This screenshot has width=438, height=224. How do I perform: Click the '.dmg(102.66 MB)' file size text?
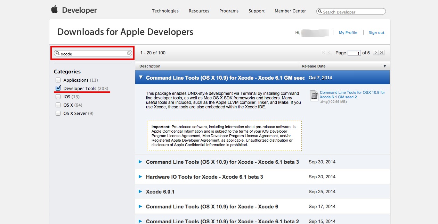tap(333, 102)
